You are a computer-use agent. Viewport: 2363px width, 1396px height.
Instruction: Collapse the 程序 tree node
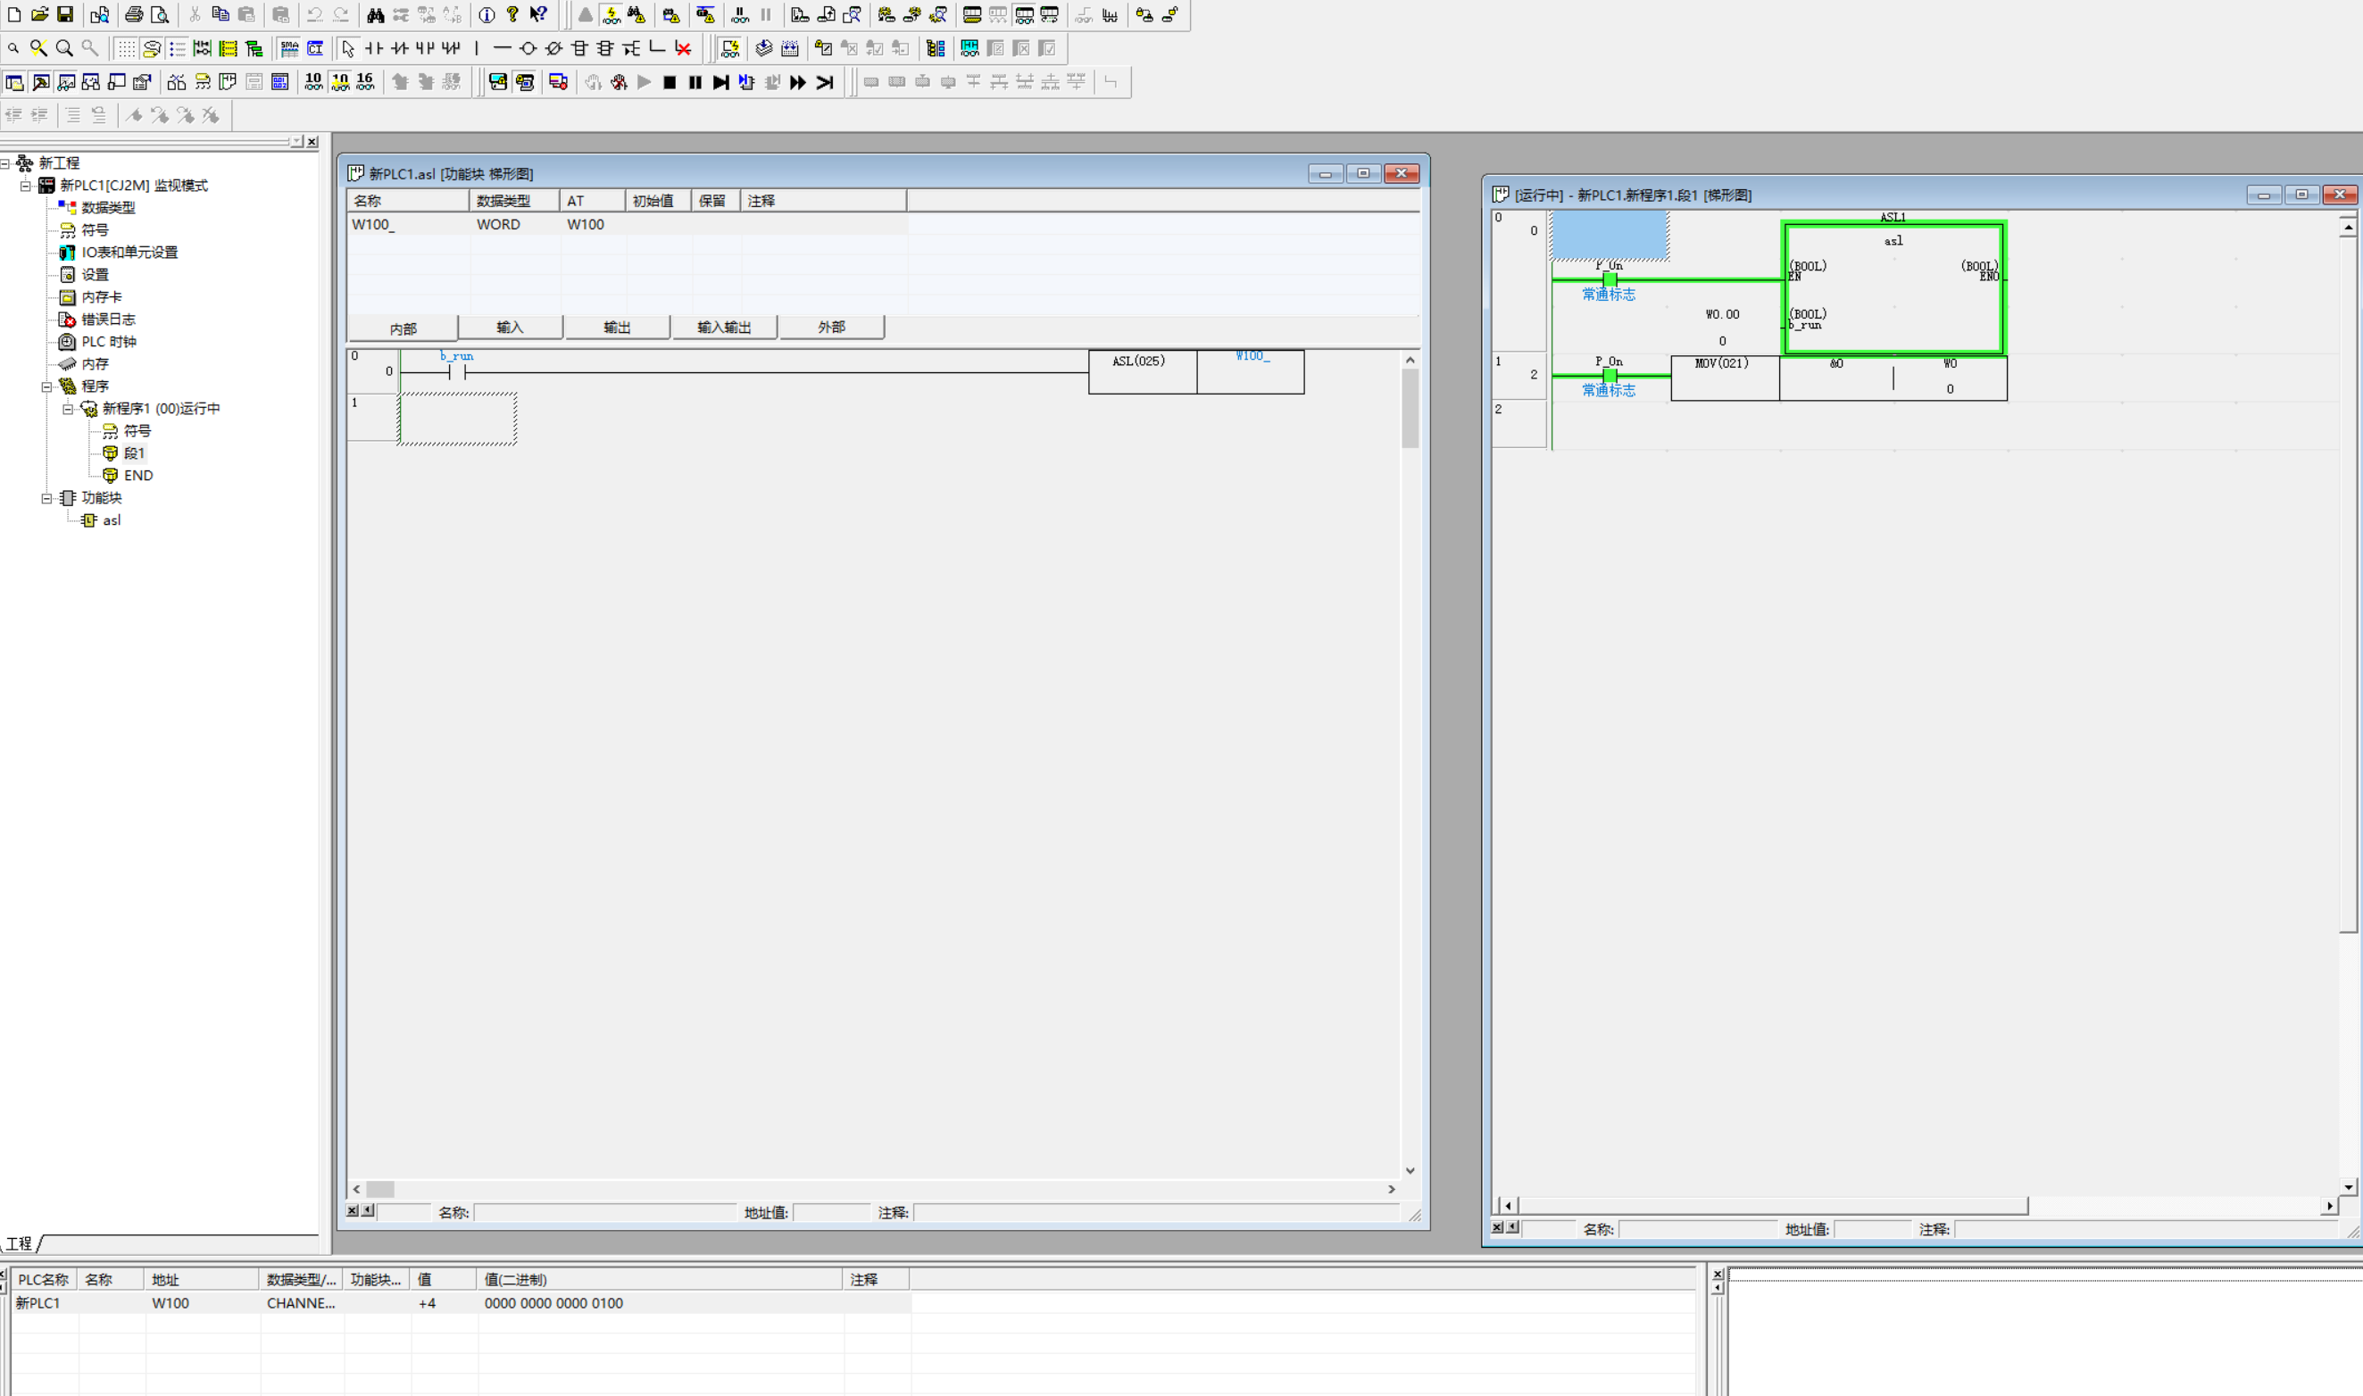pos(46,386)
